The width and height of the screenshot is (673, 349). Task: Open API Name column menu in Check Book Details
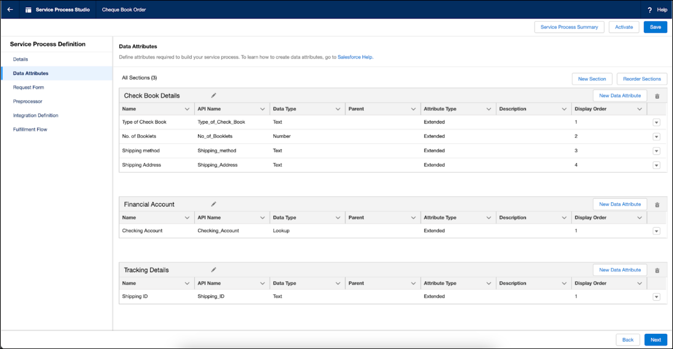pos(262,109)
